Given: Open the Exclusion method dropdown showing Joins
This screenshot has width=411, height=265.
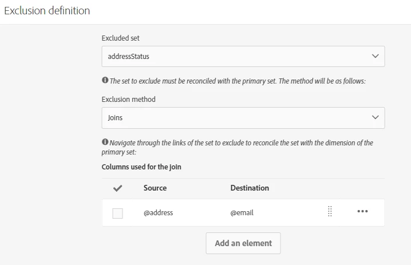Looking at the screenshot, I should pyautogui.click(x=235, y=118).
